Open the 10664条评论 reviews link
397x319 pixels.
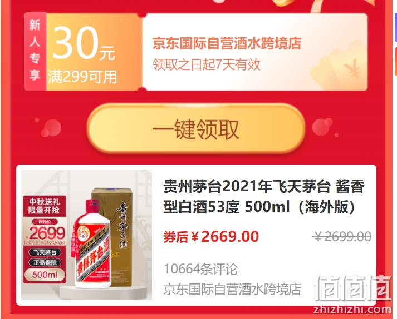pos(201,269)
